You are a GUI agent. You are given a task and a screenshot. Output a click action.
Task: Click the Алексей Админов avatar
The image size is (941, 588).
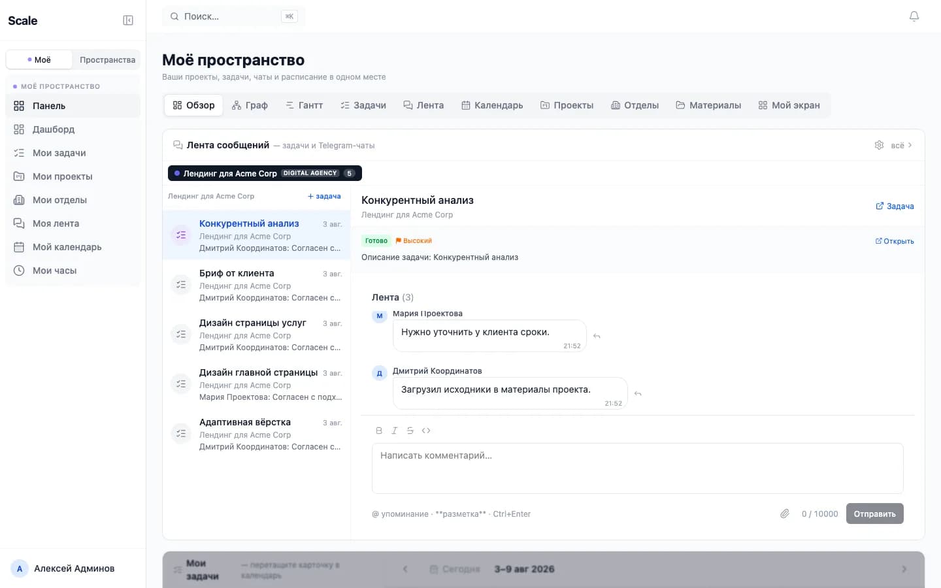20,568
